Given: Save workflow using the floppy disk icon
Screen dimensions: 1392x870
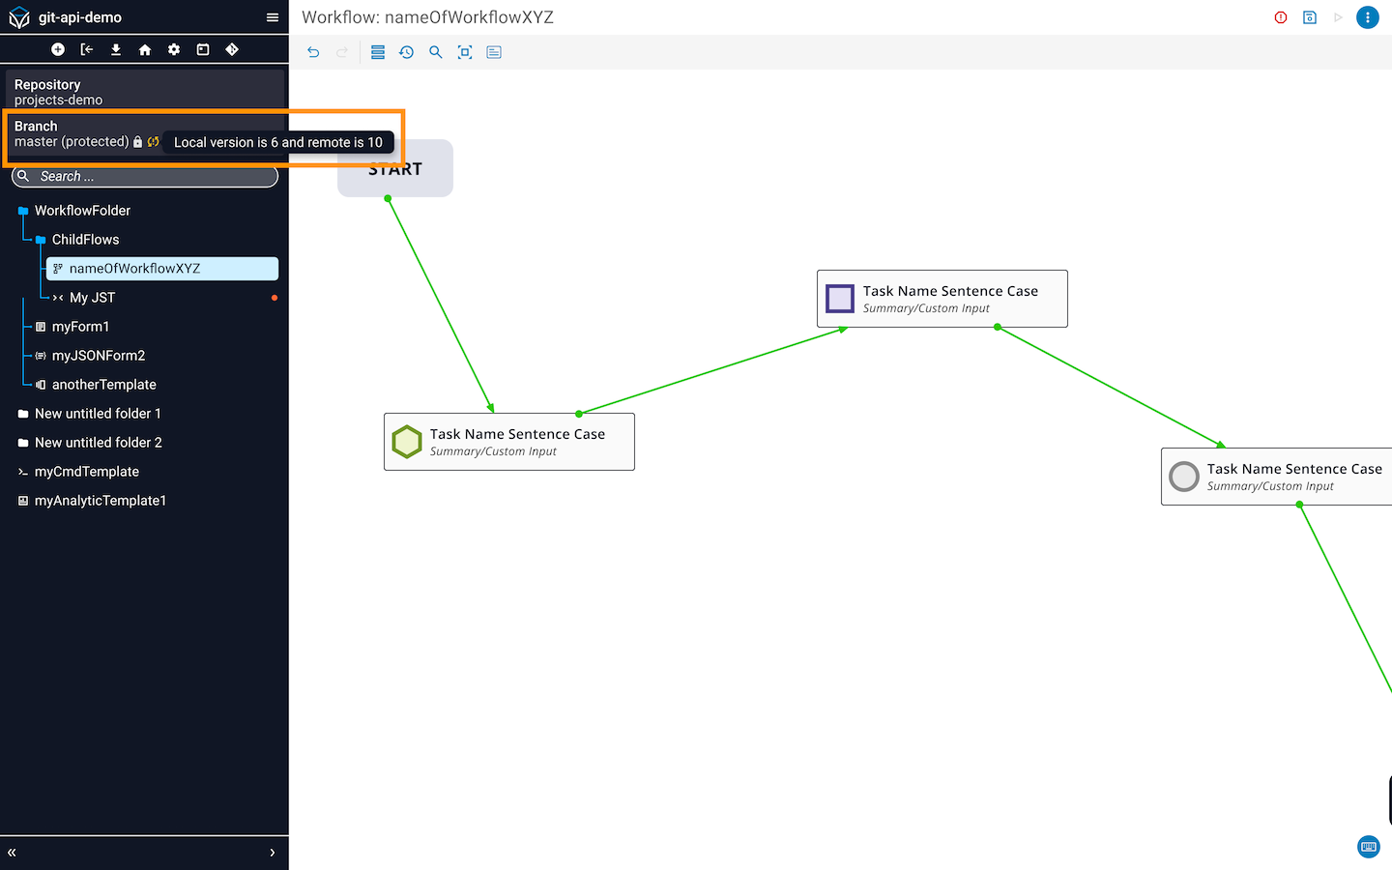Looking at the screenshot, I should [x=1310, y=17].
